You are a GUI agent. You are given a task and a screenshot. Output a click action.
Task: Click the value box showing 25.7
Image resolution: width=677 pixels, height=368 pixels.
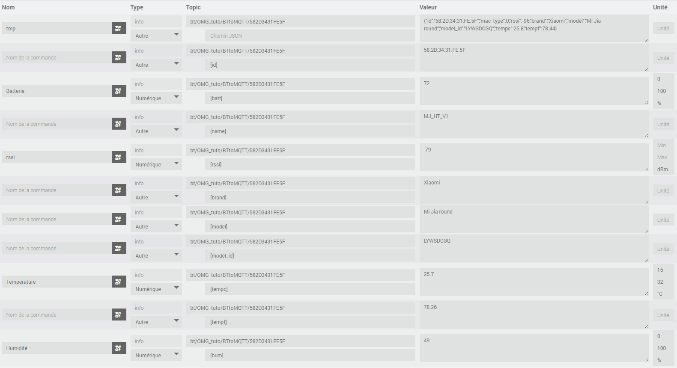(533, 282)
